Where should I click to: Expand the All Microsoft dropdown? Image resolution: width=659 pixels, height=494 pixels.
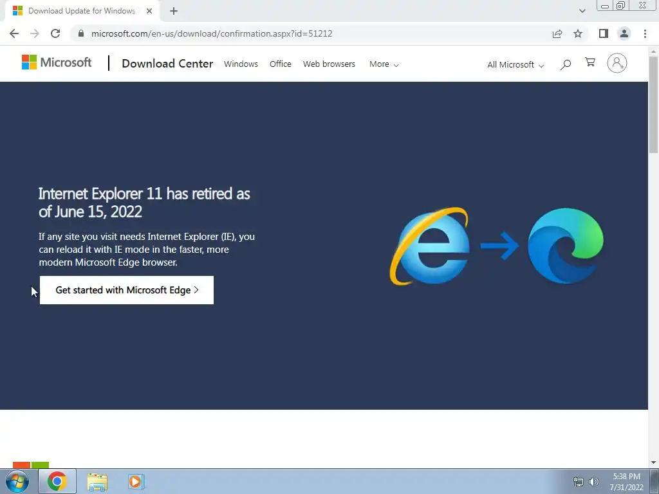click(x=515, y=65)
